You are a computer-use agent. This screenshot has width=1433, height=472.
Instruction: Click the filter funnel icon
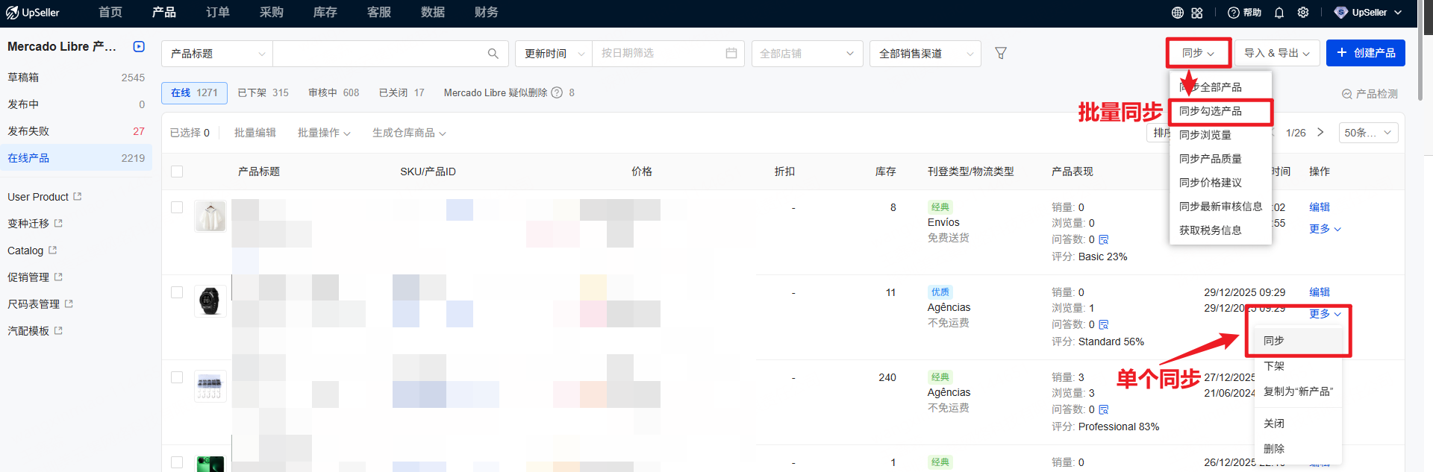pos(1001,53)
